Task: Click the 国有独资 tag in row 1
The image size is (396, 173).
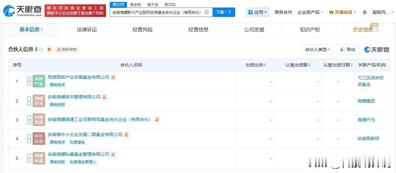Action: (57, 85)
